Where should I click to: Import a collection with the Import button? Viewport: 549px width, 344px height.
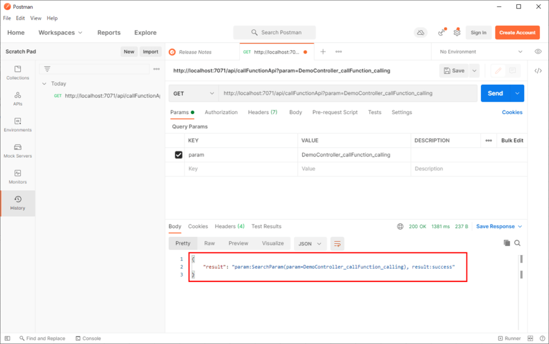[x=151, y=51]
